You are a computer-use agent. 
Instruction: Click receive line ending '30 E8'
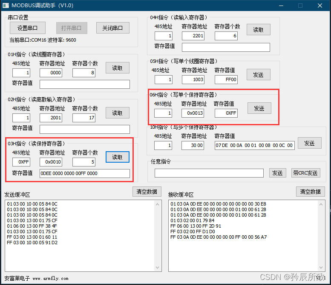coord(218,204)
